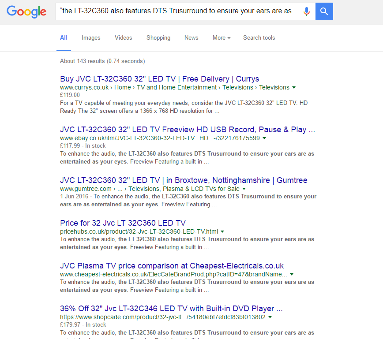Screen dimensions: 383x339
Task: Open eBay Freeview HD USB Record result
Action: pyautogui.click(x=188, y=129)
